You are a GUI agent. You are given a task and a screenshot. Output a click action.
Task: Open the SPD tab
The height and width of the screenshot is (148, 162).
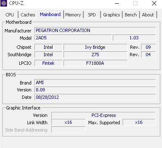point(92,15)
